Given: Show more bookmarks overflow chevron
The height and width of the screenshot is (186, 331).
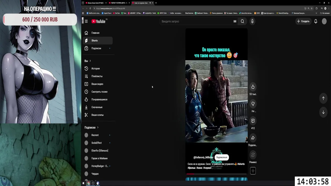Looking at the screenshot, I should (x=316, y=13).
